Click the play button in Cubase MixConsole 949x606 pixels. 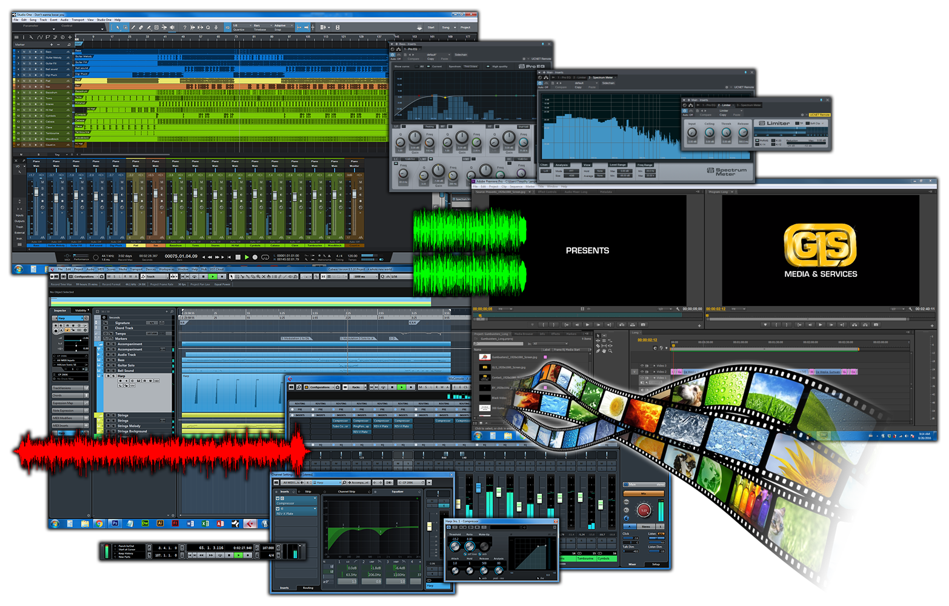click(402, 387)
